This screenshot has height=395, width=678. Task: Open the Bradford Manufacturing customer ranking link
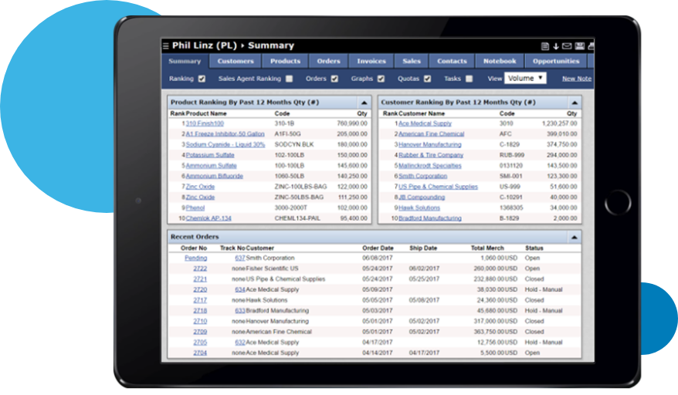[430, 218]
